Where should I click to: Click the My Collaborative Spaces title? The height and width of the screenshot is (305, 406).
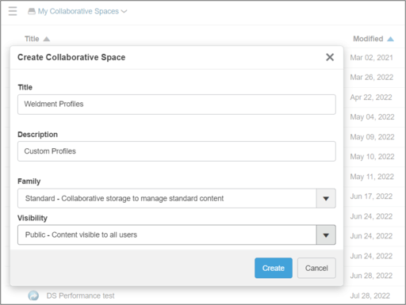[79, 11]
